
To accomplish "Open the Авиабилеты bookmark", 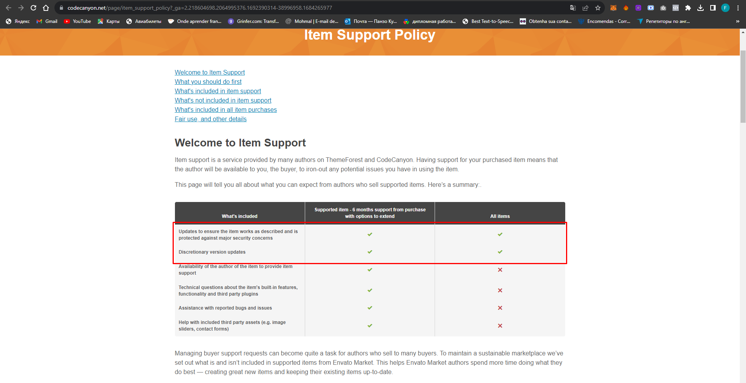I will click(144, 21).
